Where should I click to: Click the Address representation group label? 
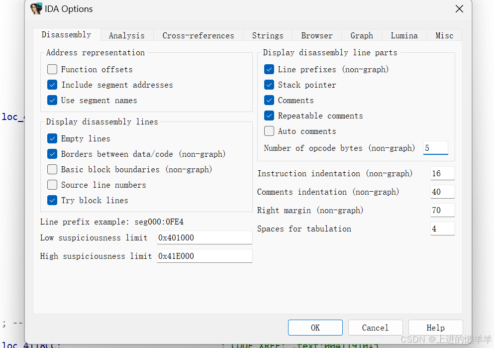[96, 53]
